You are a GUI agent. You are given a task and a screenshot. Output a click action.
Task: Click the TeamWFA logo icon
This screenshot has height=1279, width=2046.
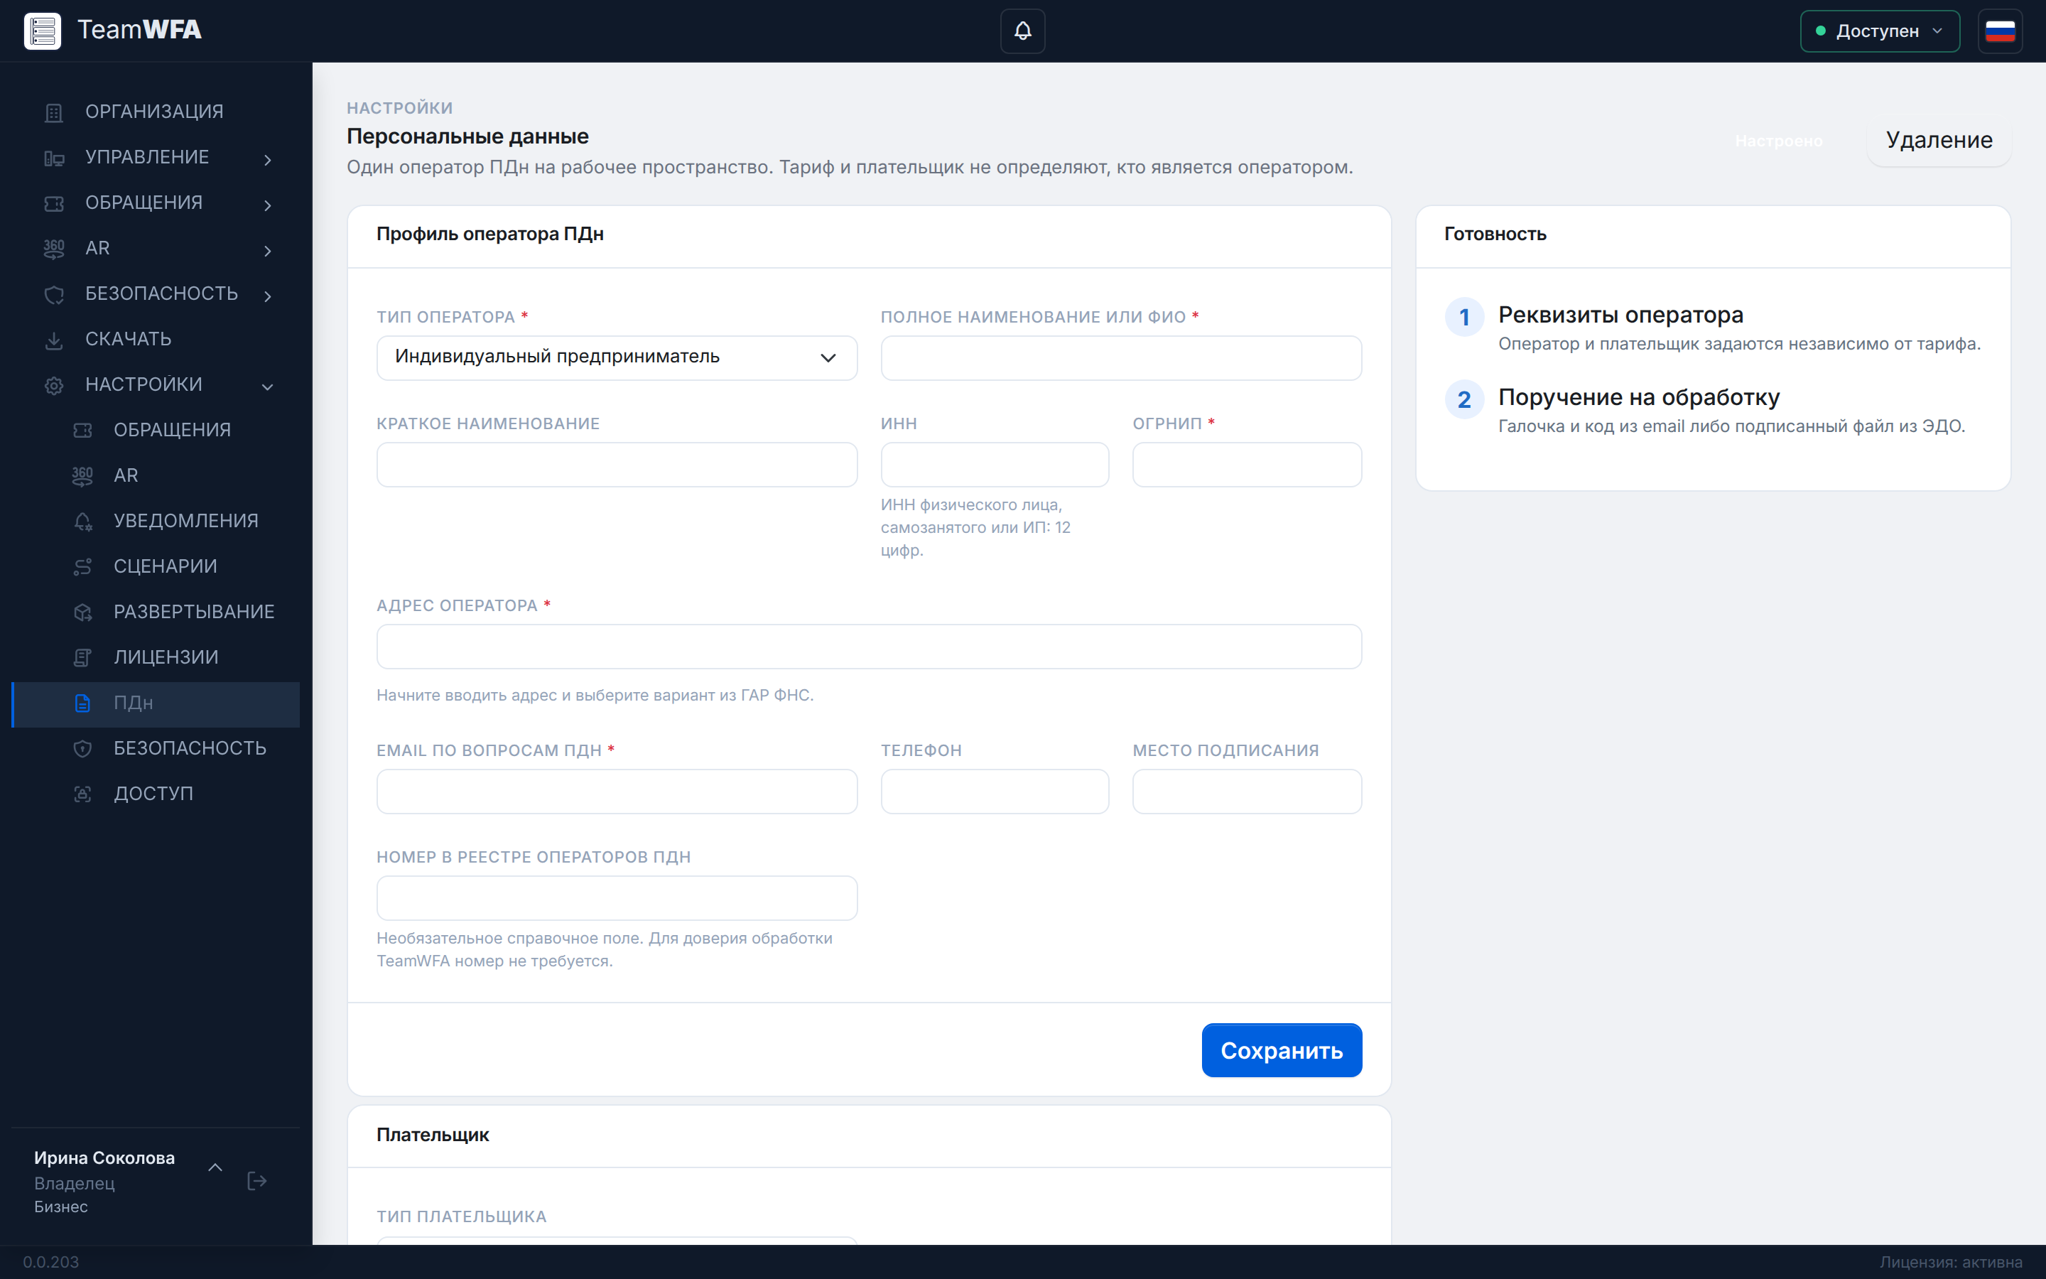pyautogui.click(x=43, y=31)
